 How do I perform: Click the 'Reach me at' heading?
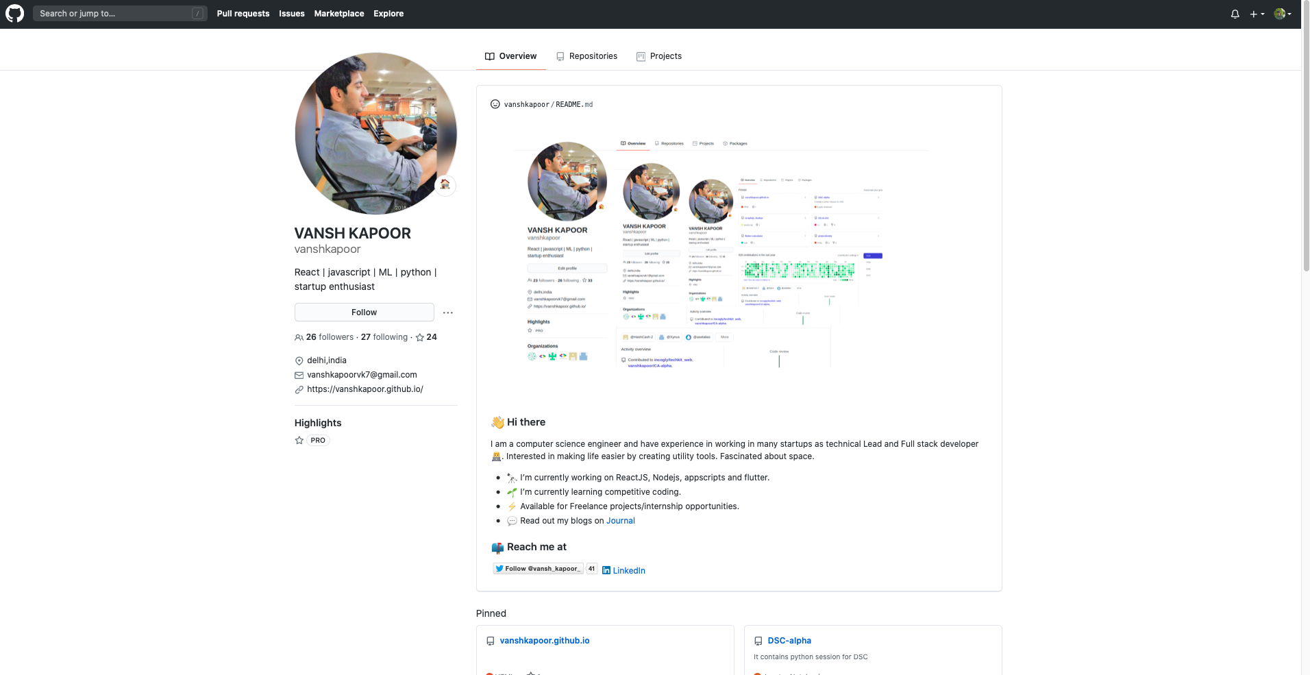tap(536, 547)
